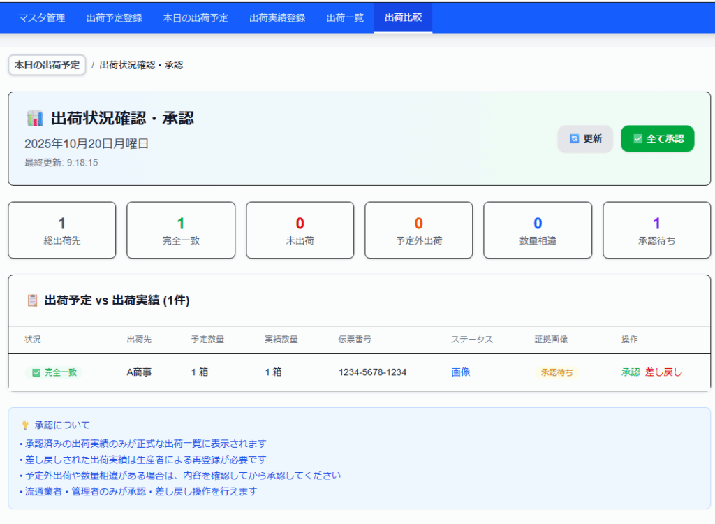Screen dimensions: 715x524
Task: Click the bar chart icon beside page title
Action: click(x=35, y=118)
